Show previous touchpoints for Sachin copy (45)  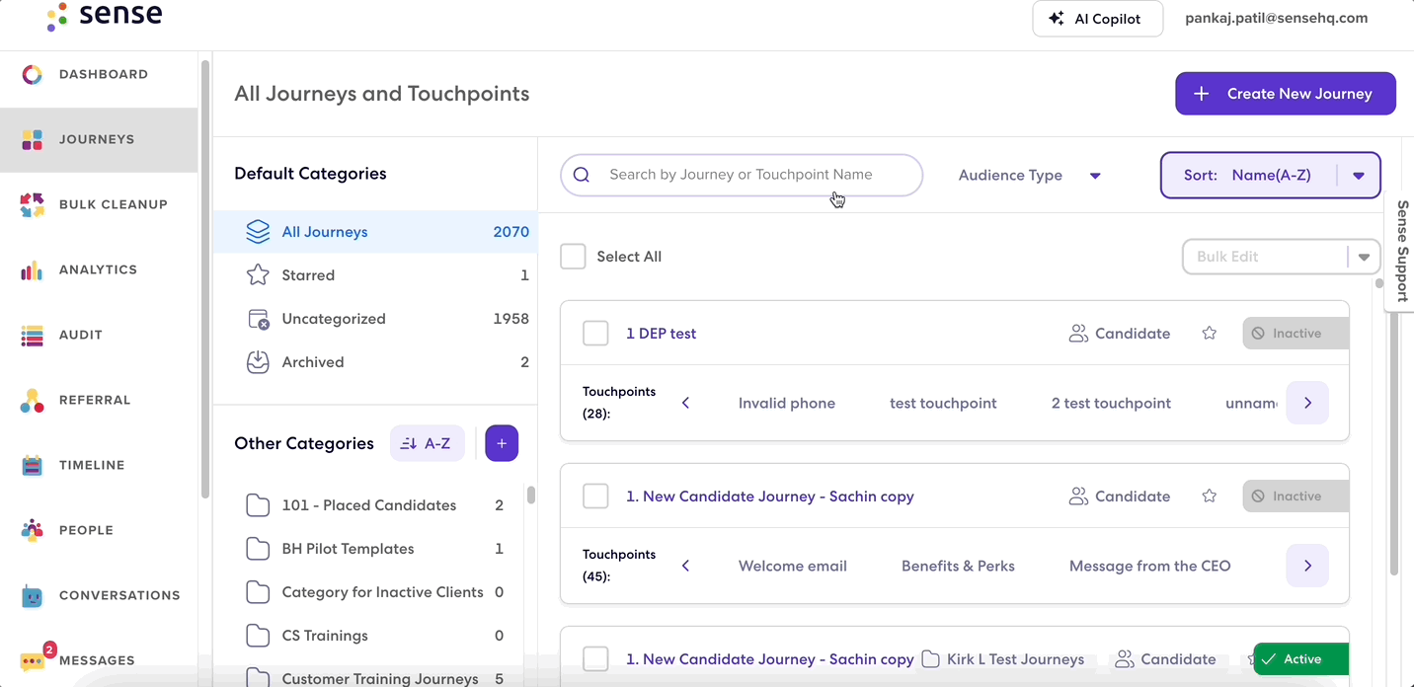685,566
